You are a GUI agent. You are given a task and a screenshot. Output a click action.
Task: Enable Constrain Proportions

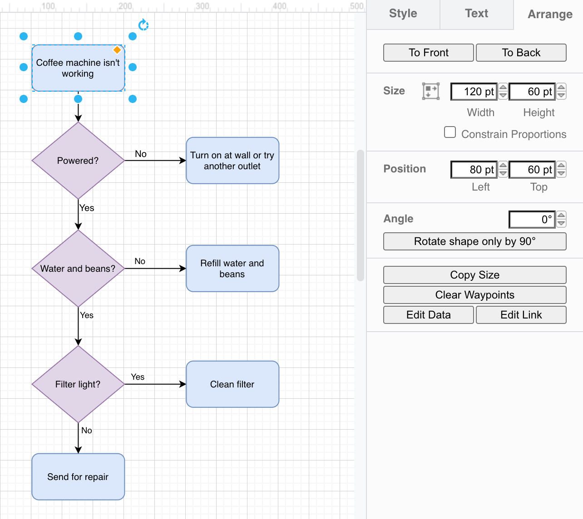tap(450, 132)
